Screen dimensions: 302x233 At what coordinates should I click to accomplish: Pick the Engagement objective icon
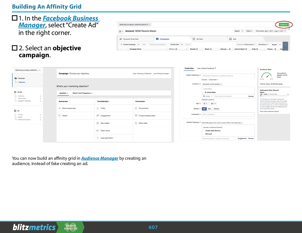(97, 115)
